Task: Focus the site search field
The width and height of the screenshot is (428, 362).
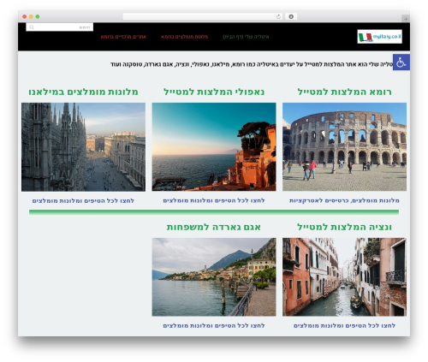Action: tap(60, 27)
